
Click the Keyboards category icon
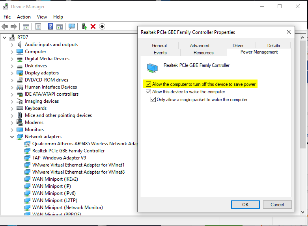point(20,108)
